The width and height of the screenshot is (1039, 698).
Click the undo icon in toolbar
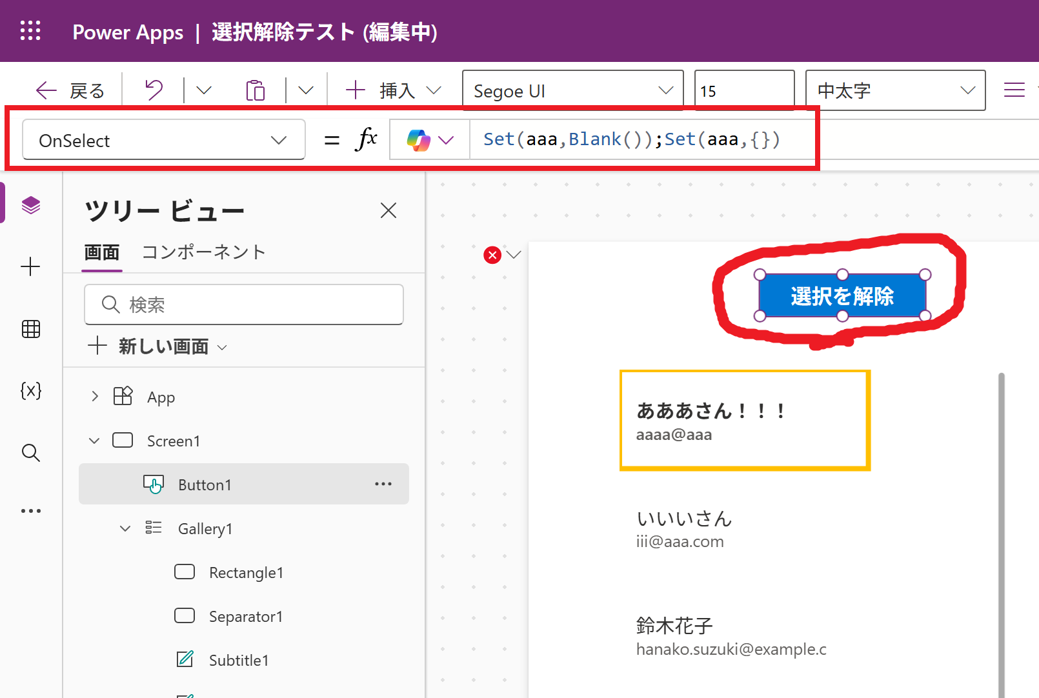click(154, 90)
